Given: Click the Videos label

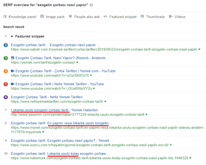Looking at the screenshot, I should [x=180, y=17].
